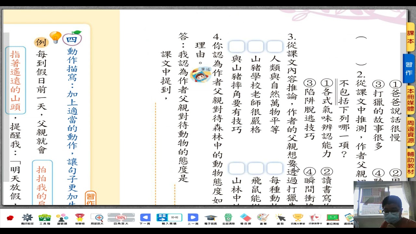Open the 榮譽榜 honor board
416x234 pixels.
(x=80, y=219)
